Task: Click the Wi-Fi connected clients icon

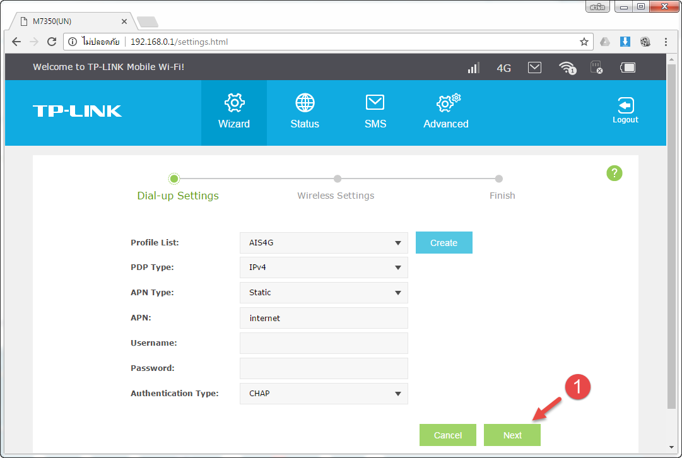Action: 567,68
